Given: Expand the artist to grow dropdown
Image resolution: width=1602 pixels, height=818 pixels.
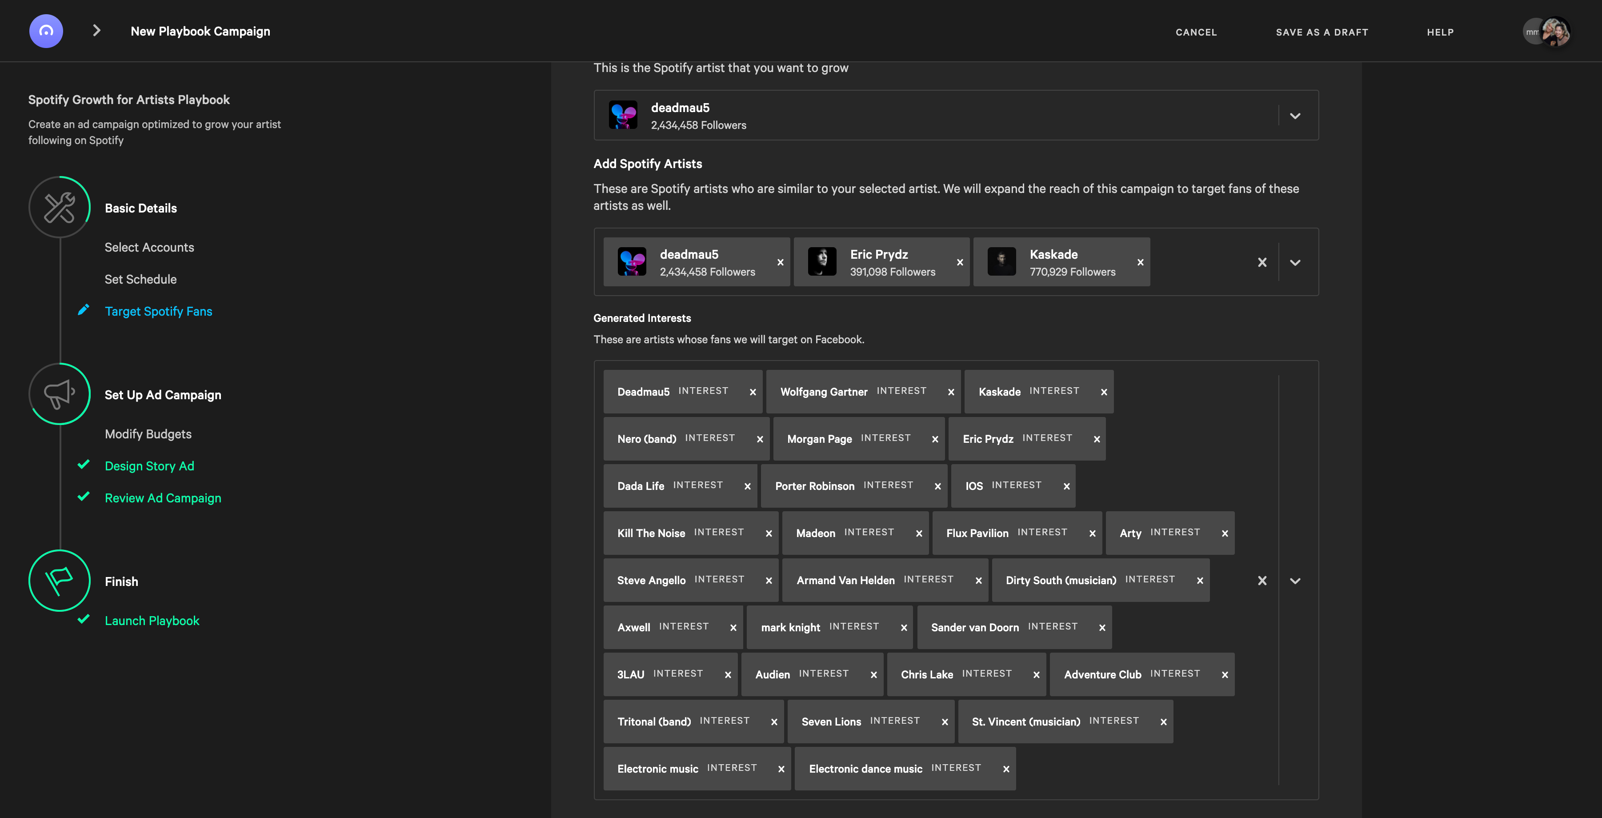Looking at the screenshot, I should coord(1295,116).
